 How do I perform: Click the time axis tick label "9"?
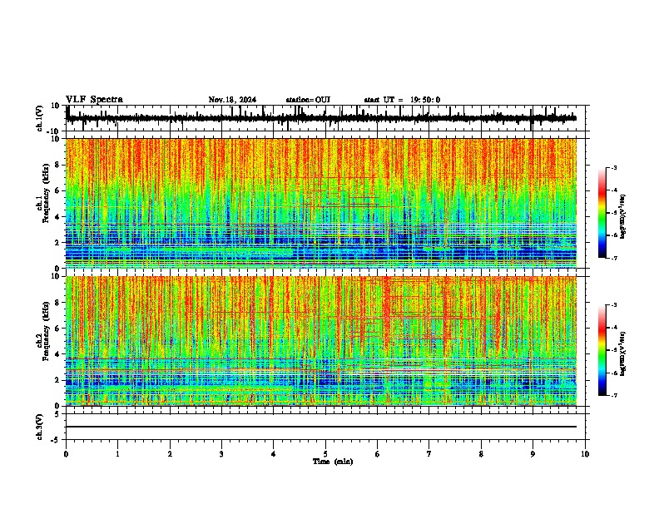[x=533, y=454]
